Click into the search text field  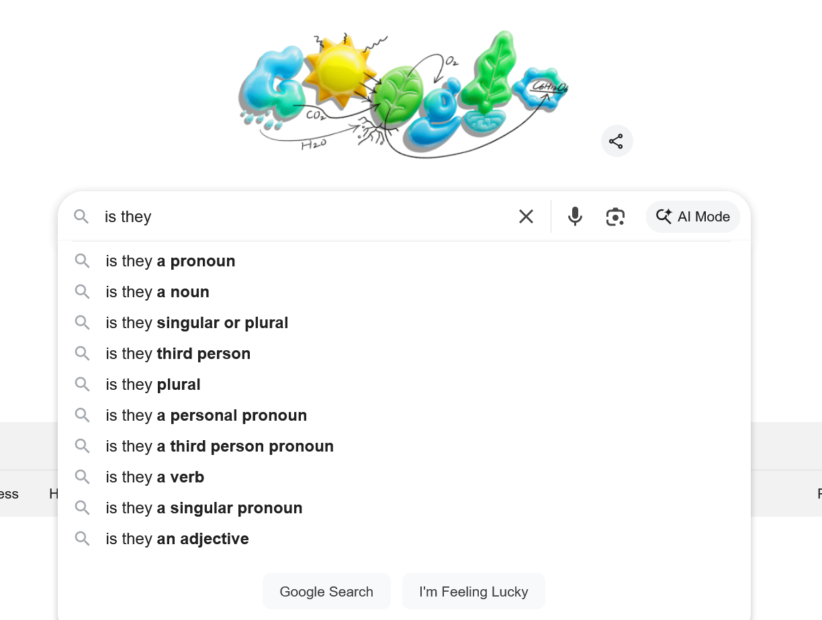(302, 216)
